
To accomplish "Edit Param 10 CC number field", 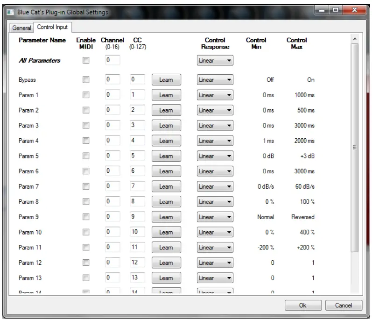I will pyautogui.click(x=137, y=232).
